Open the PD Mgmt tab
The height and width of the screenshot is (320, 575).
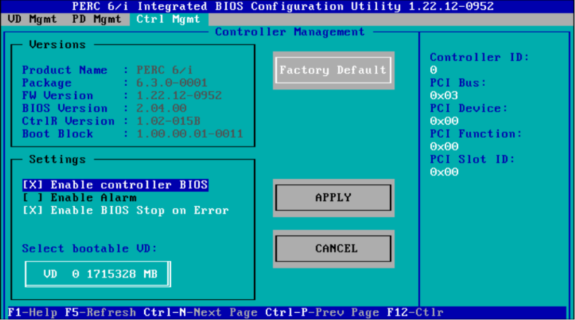pos(97,19)
